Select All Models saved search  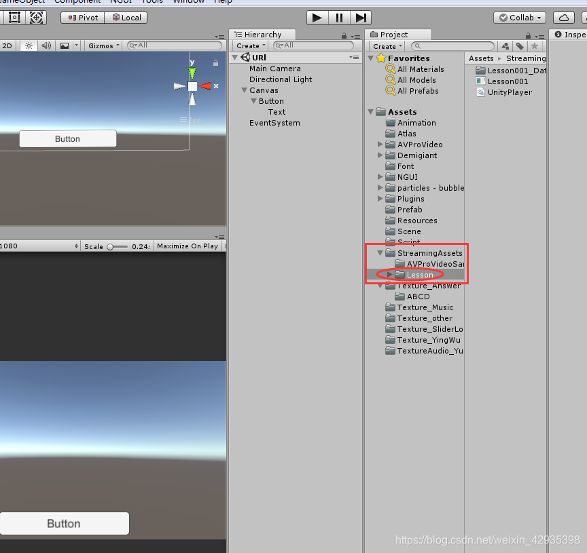tap(416, 80)
